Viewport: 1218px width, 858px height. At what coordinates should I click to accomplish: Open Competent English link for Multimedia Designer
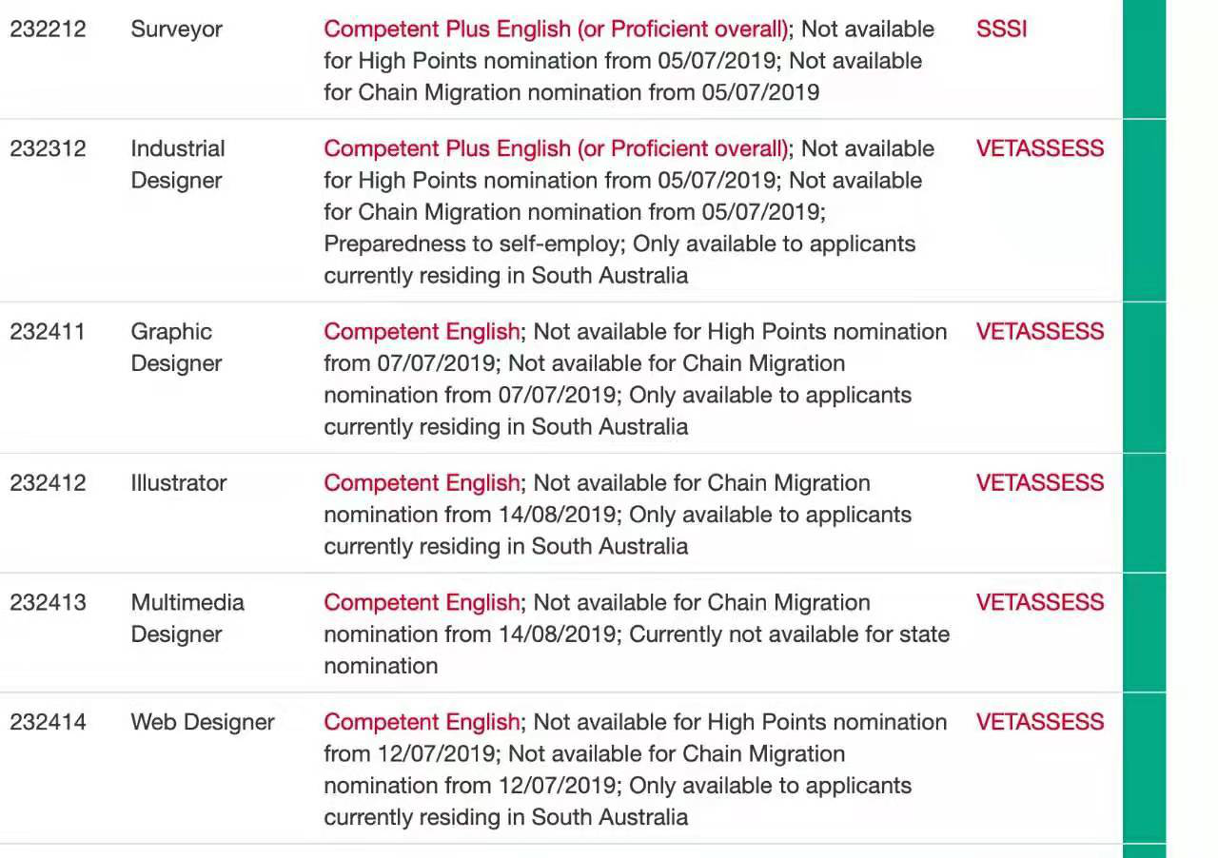pyautogui.click(x=422, y=603)
